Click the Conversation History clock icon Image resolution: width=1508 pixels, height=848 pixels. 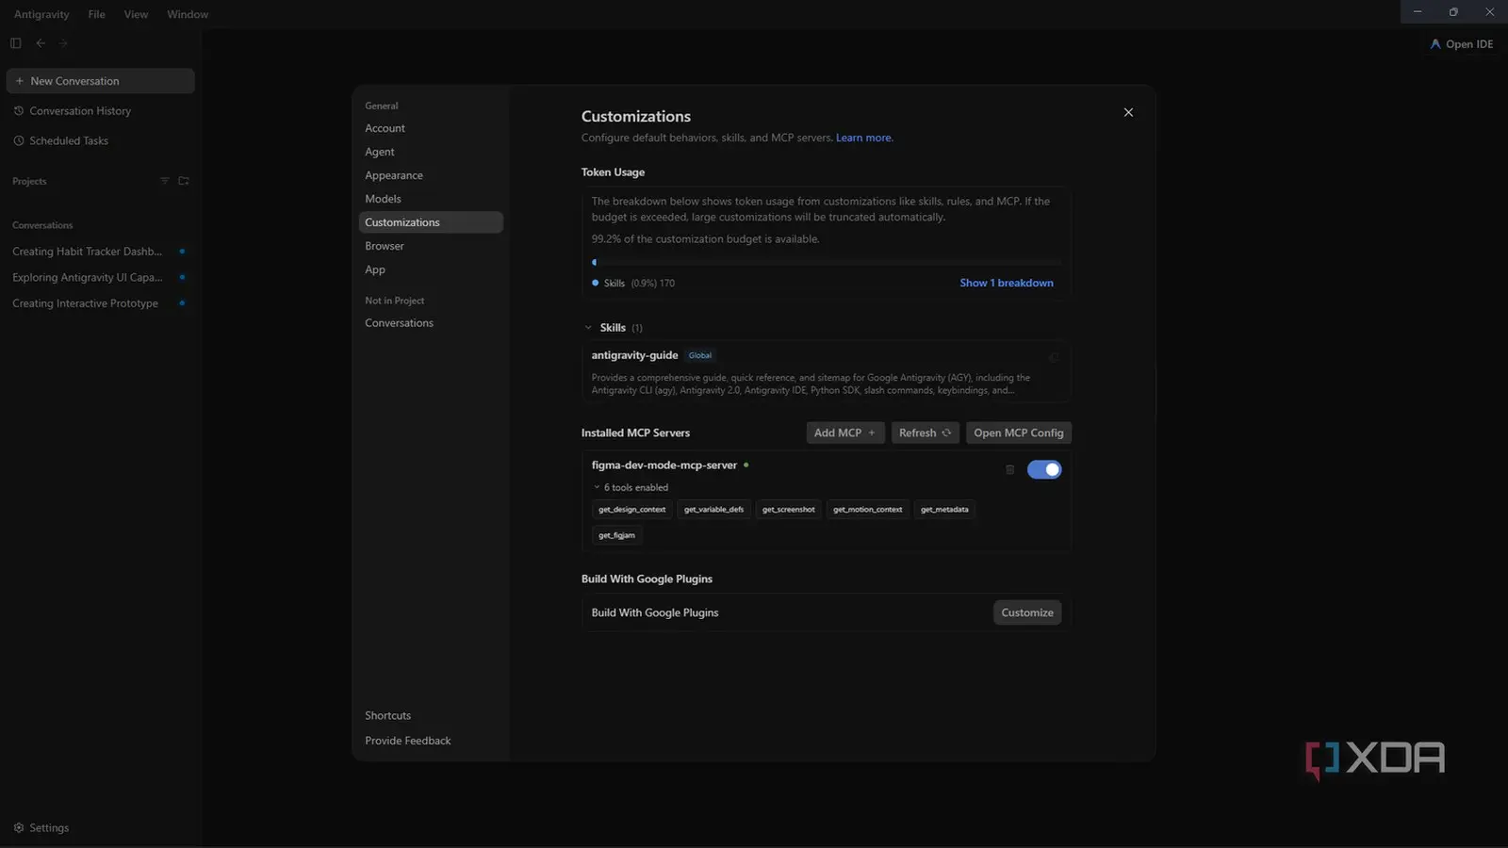click(x=19, y=111)
